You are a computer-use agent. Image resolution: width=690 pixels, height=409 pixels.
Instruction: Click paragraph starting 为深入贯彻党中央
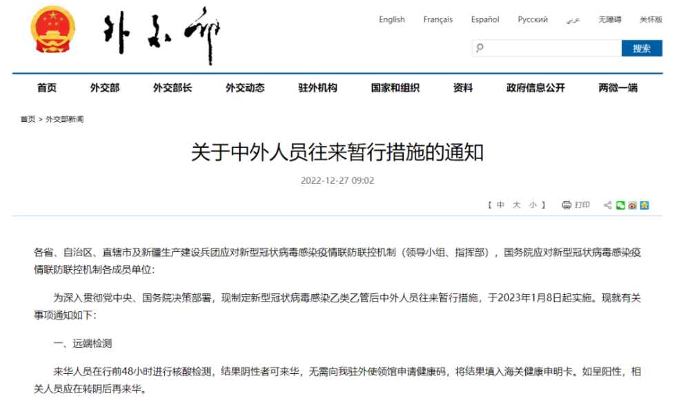pos(337,306)
